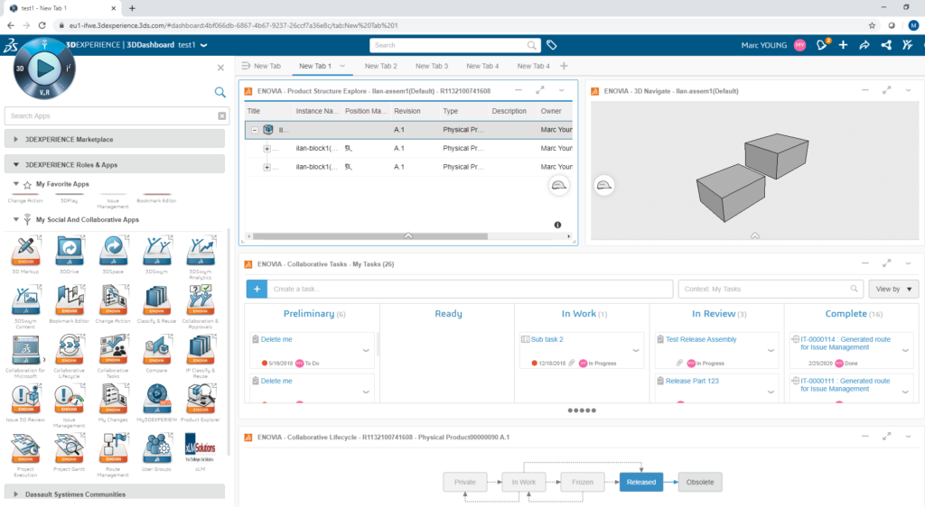Collapse My Social And Collaborative Apps
This screenshot has width=925, height=507.
pos(16,219)
